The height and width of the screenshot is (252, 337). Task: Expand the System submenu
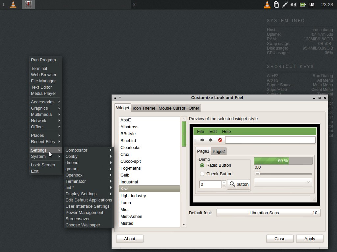(x=45, y=156)
